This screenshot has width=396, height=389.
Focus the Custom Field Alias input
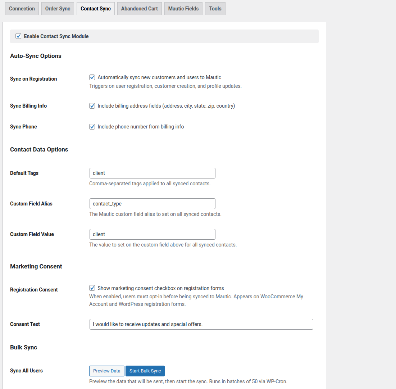click(x=152, y=204)
